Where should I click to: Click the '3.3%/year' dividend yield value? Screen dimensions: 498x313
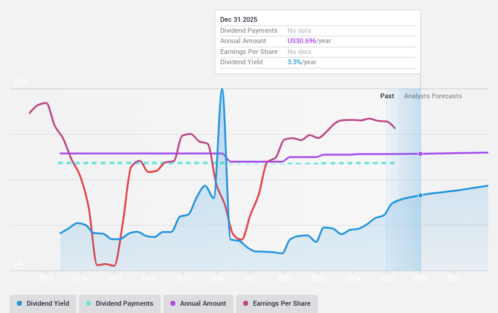point(301,62)
